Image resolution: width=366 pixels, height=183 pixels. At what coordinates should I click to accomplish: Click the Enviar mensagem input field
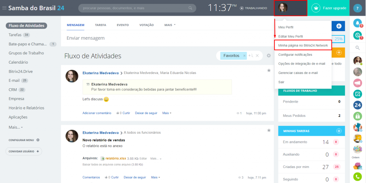[167, 38]
